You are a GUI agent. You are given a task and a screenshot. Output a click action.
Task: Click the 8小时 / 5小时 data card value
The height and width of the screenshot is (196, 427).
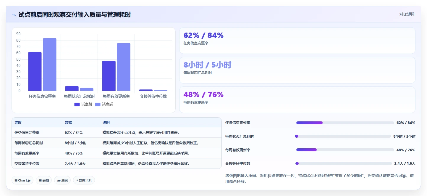[207, 65]
